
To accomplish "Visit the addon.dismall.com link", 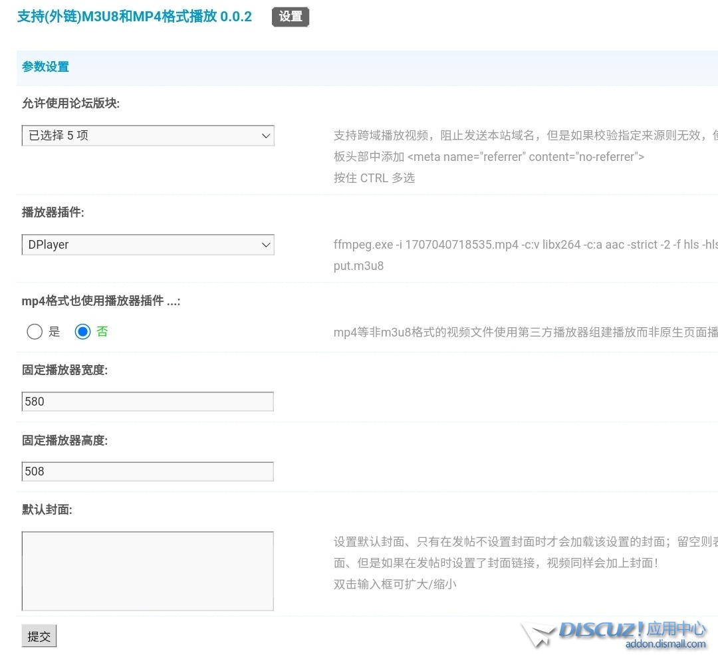I will coord(665,644).
